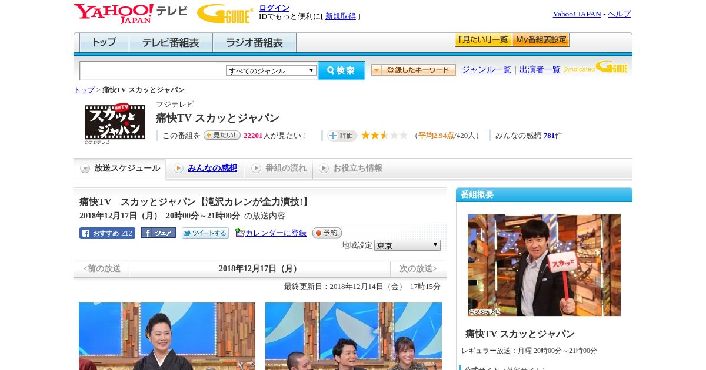Screen dimensions: 706x370
Task: Open My番組表設定 settings button
Action: point(541,40)
